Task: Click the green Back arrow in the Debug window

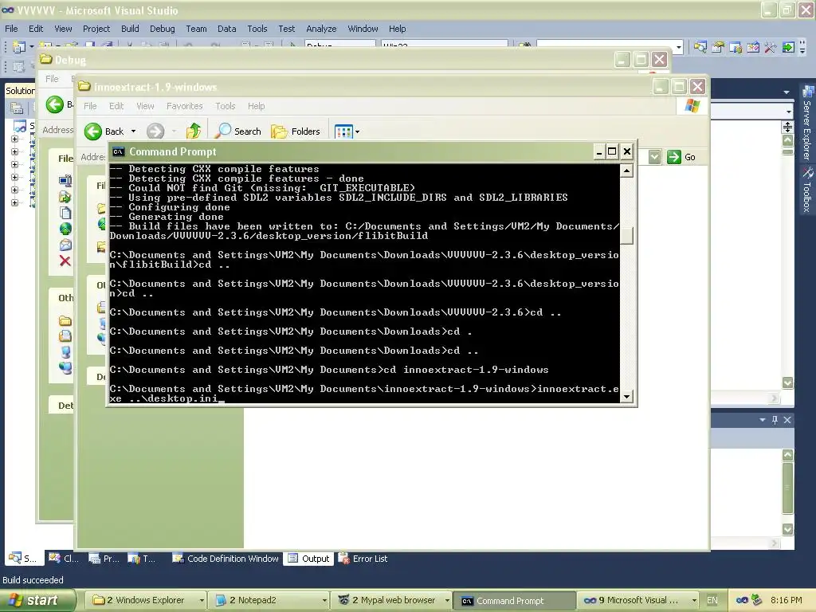Action: click(55, 104)
